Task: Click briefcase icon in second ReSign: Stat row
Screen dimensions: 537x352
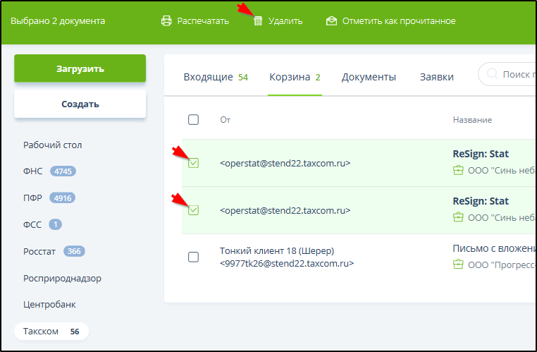Action: (x=459, y=218)
